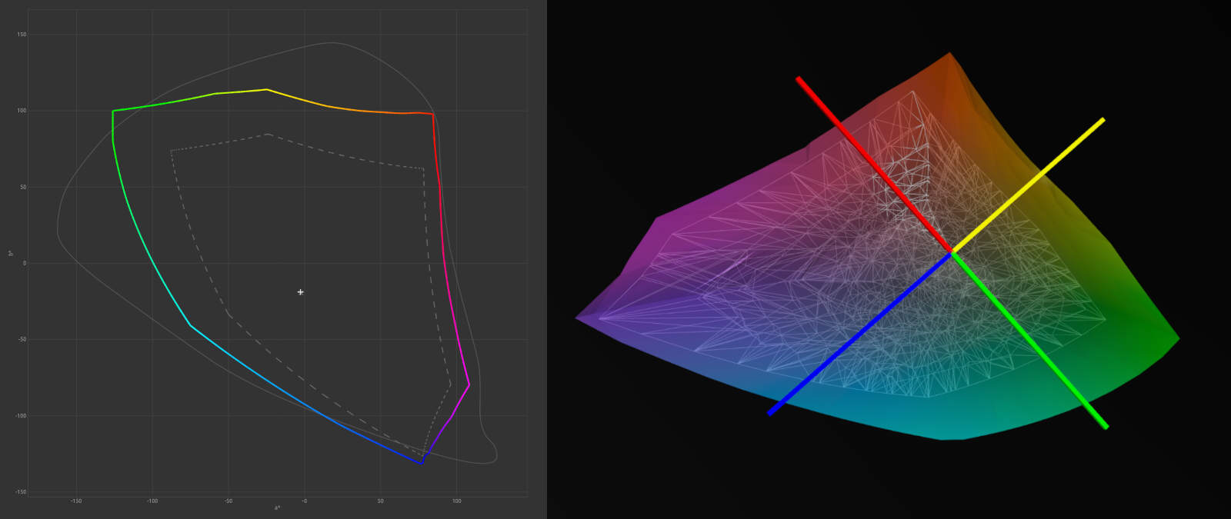The height and width of the screenshot is (519, 1231).
Task: Select the yellow peak vertex of the colored gamut
Action: [x=266, y=90]
